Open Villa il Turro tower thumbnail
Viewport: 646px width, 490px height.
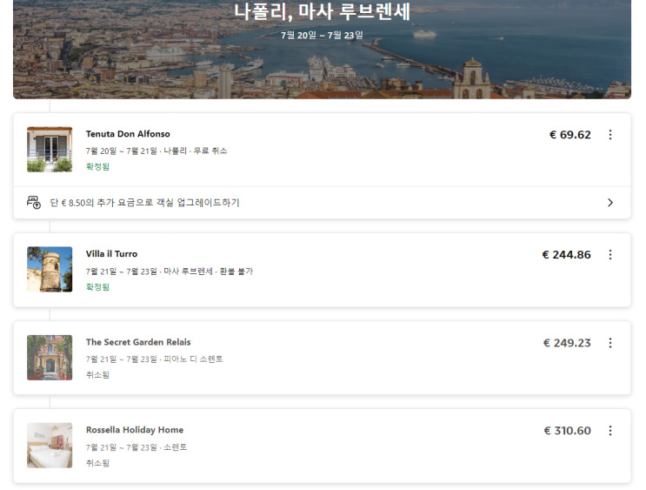click(50, 270)
